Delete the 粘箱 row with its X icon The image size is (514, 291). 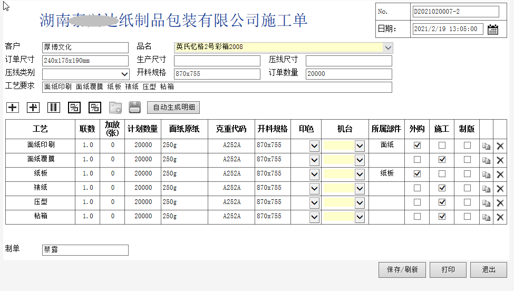(x=500, y=217)
